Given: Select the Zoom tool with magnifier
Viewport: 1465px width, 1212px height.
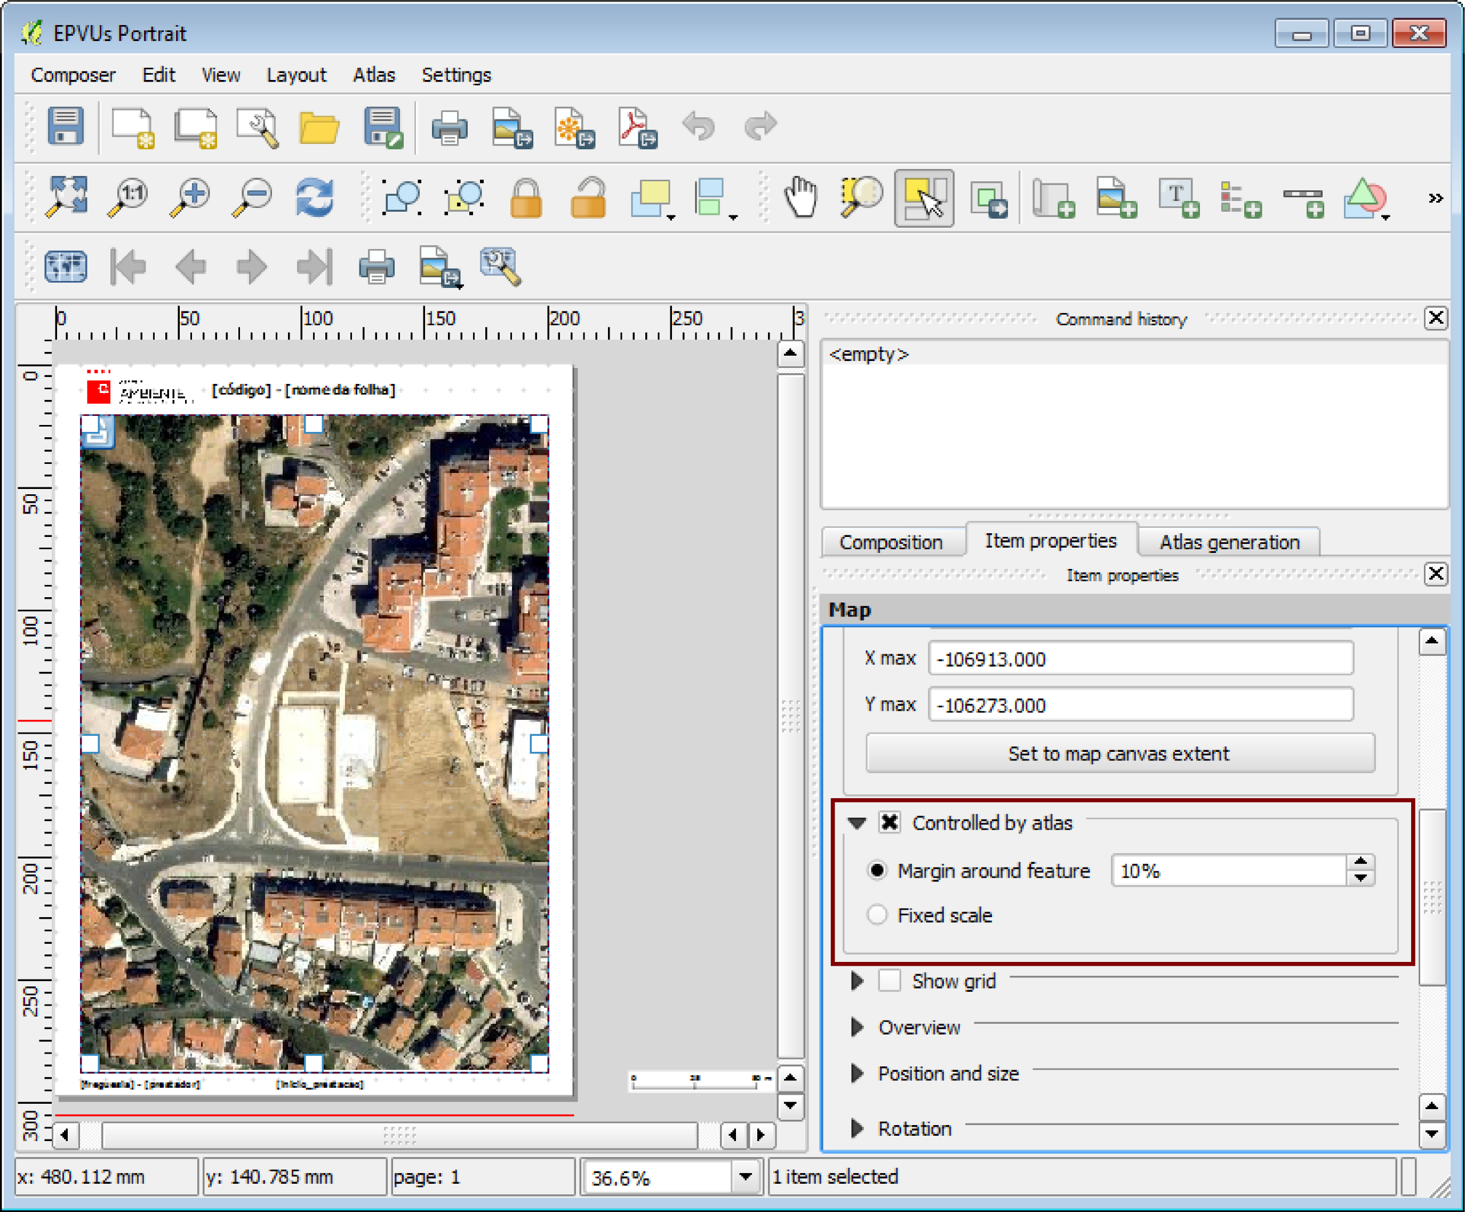Looking at the screenshot, I should click(861, 197).
